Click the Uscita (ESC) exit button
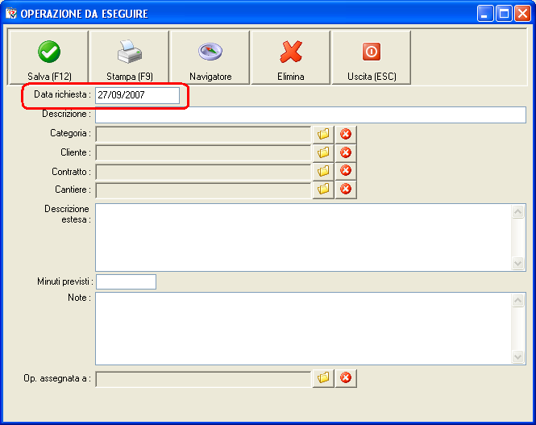Screen dimensions: 536x425 372,57
